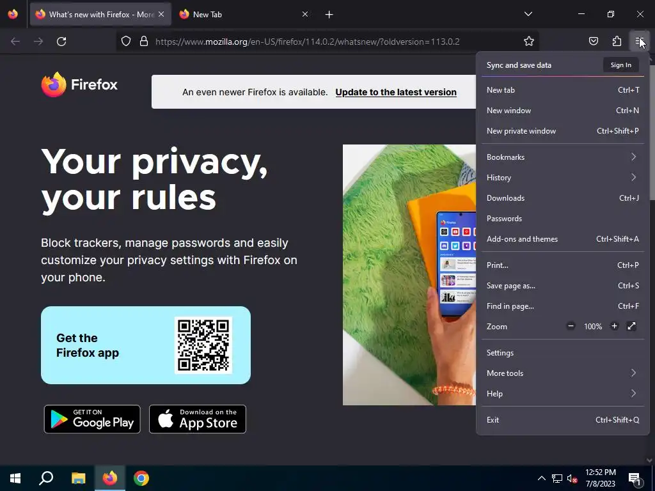Click Sync and save data heading
This screenshot has height=491, width=655.
(x=519, y=65)
